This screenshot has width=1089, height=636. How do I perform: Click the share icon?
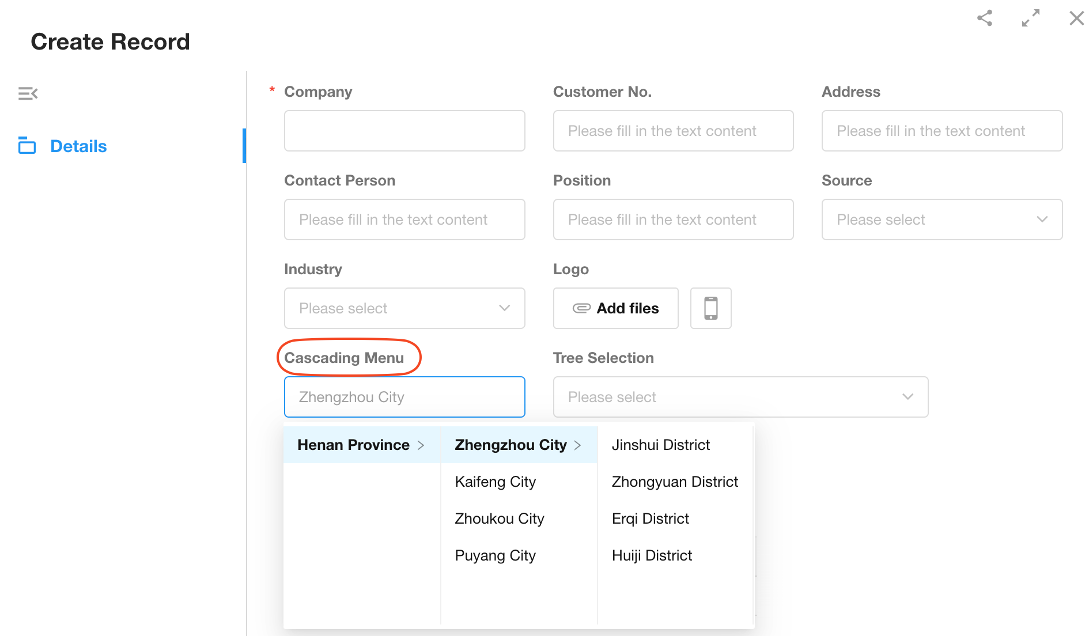click(985, 18)
